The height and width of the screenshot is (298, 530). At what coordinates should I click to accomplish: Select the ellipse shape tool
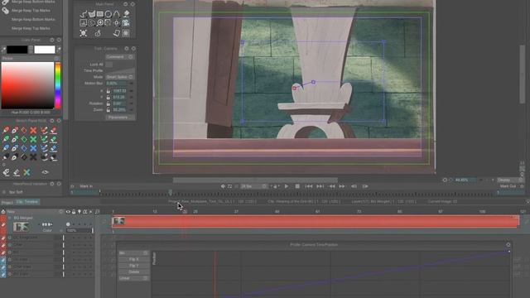(x=108, y=14)
